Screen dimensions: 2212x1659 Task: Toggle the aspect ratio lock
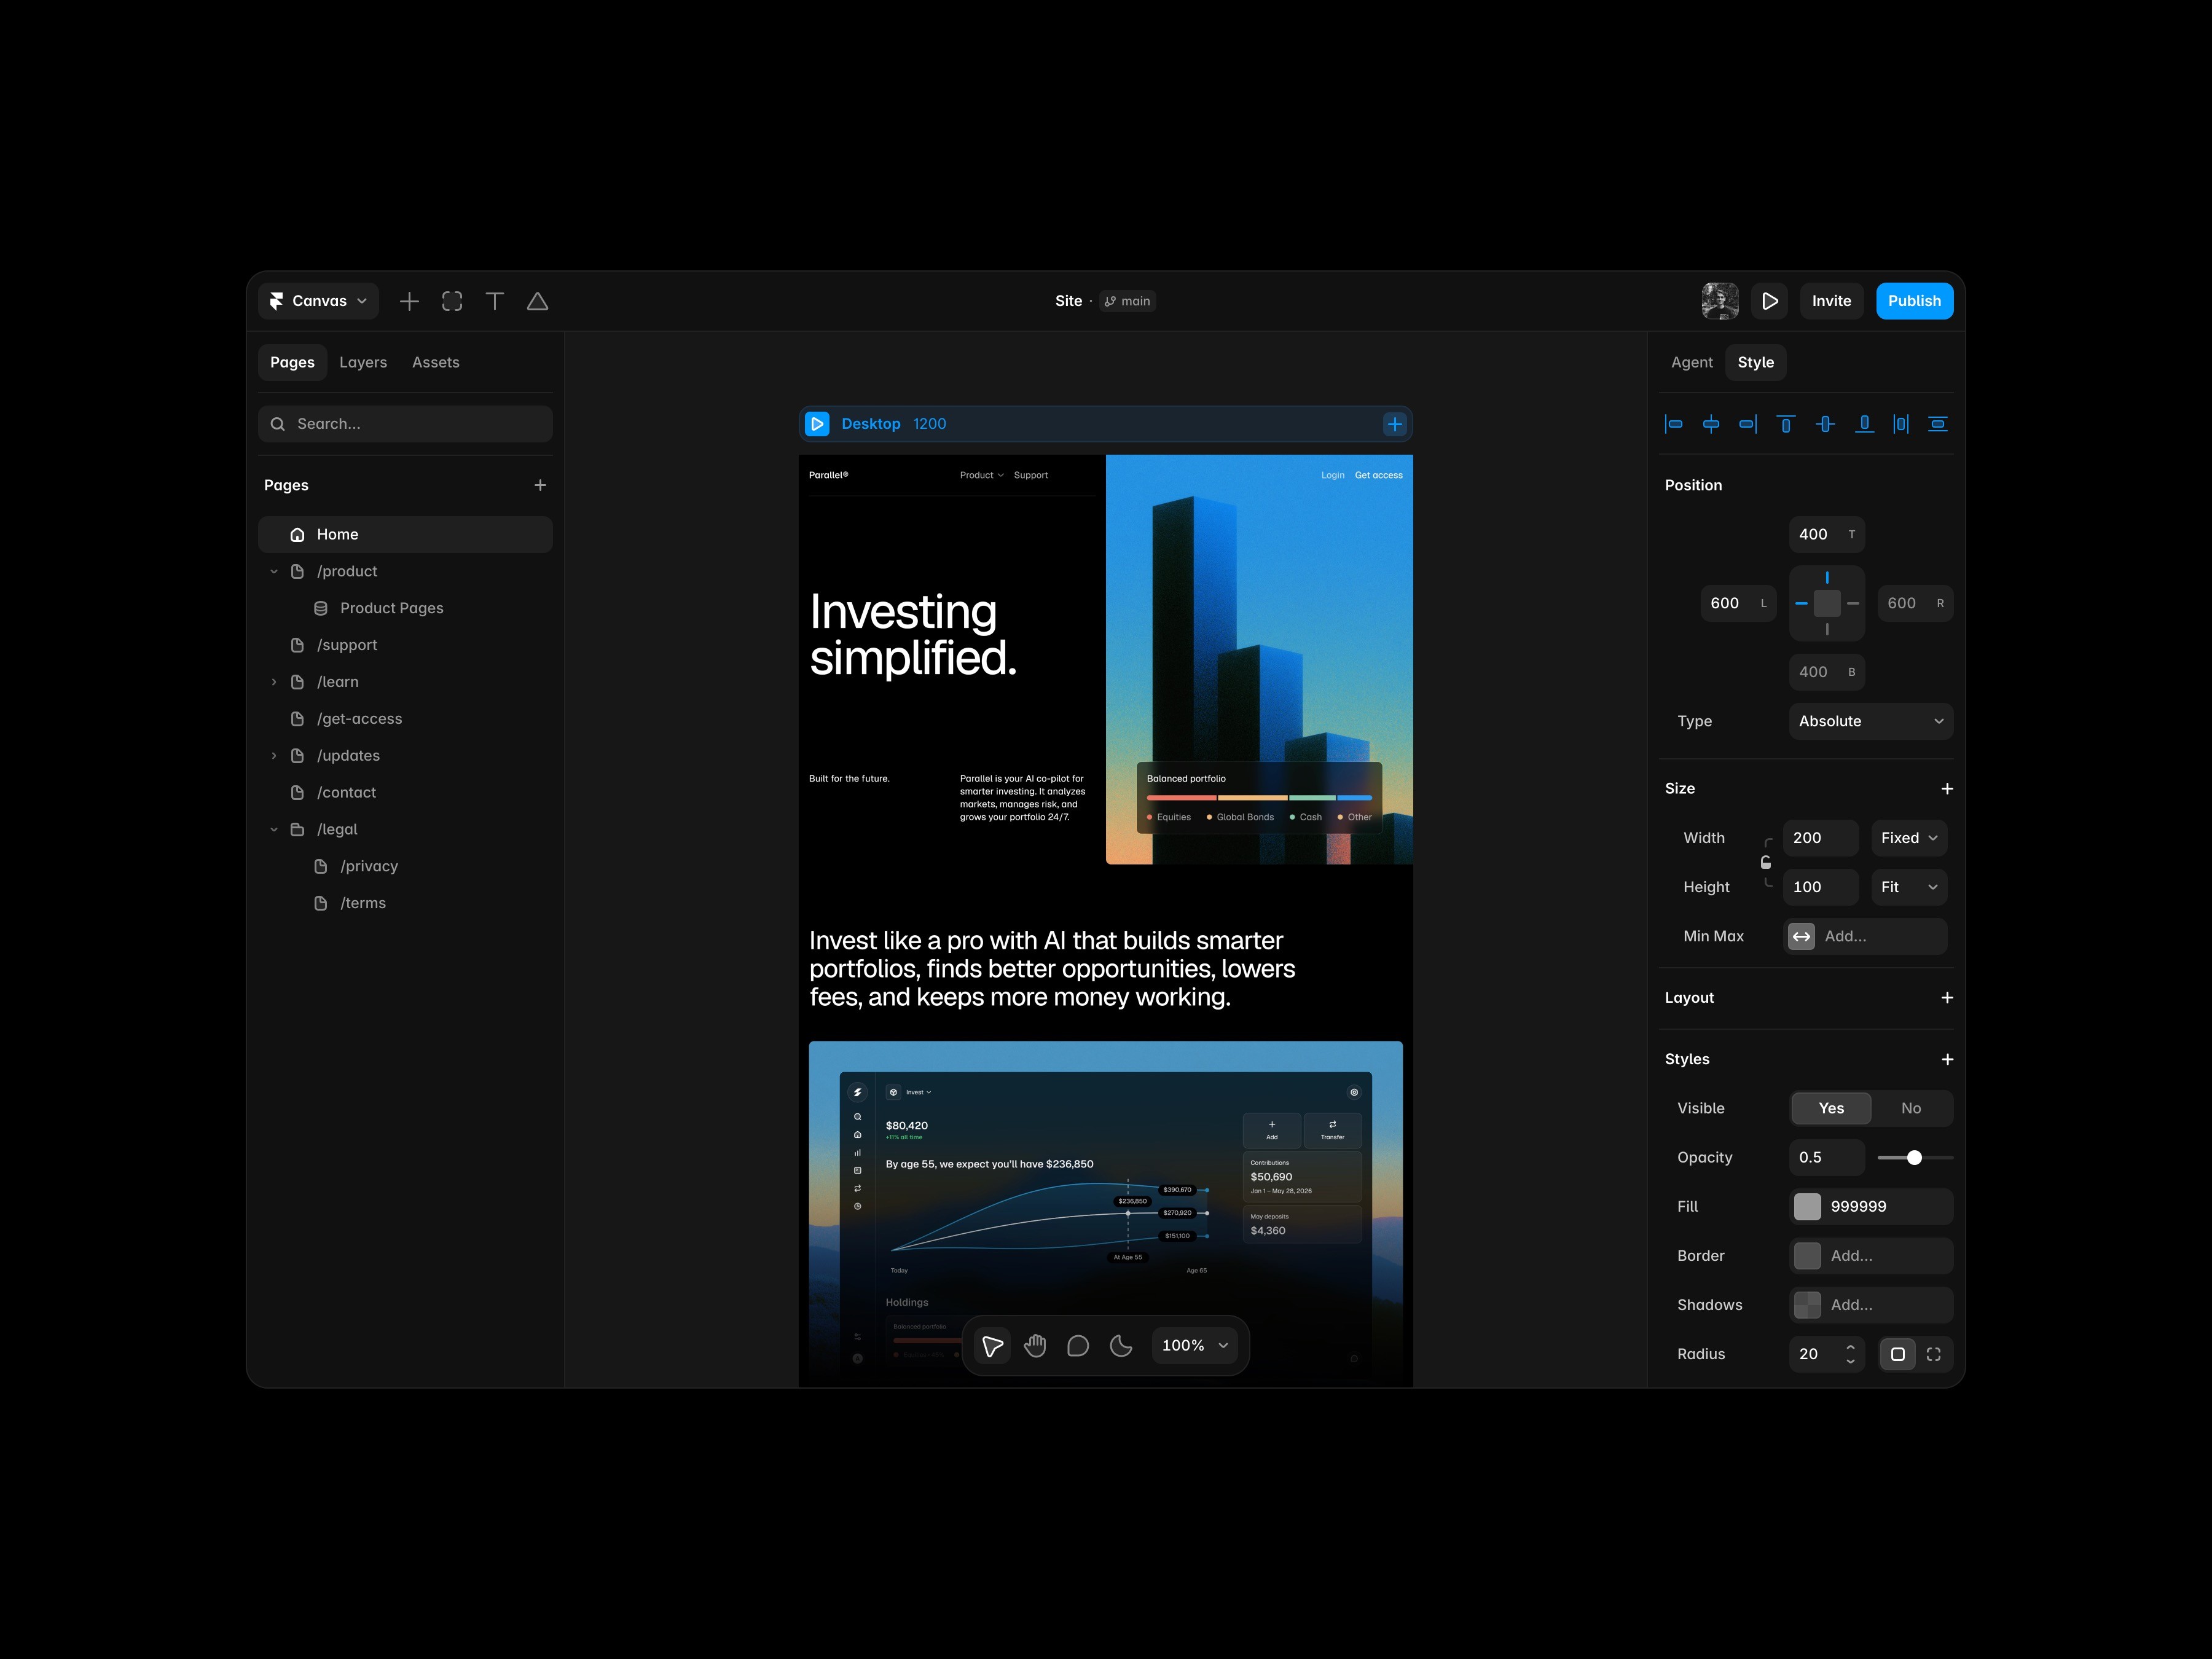(x=1766, y=862)
